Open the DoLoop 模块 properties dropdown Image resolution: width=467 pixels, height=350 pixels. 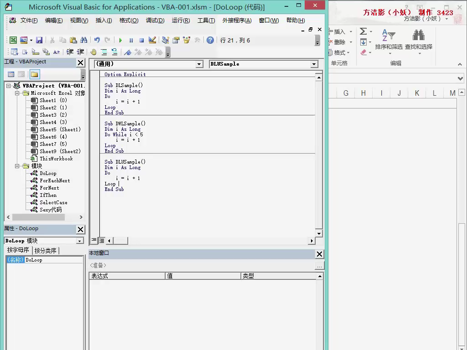[x=79, y=241]
